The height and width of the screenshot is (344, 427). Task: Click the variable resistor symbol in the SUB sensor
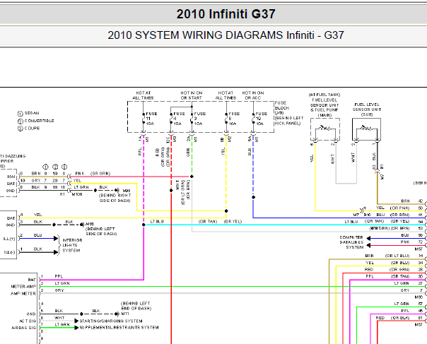(x=366, y=128)
